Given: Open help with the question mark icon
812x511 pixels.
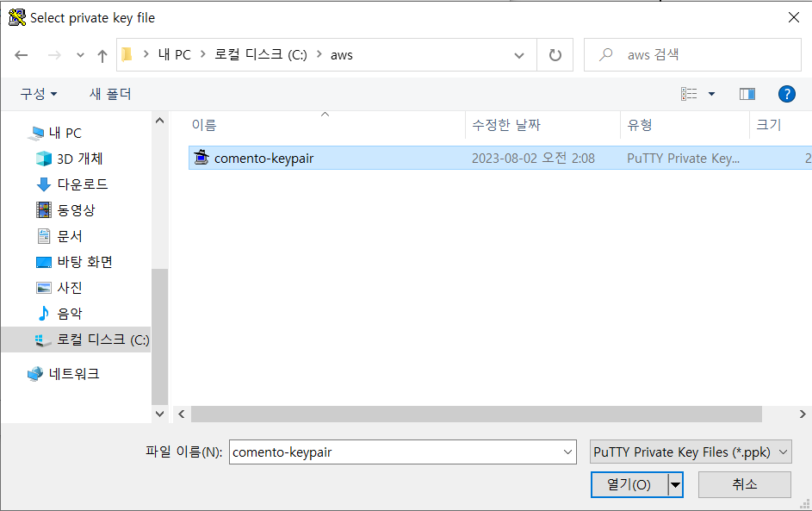Looking at the screenshot, I should [787, 94].
